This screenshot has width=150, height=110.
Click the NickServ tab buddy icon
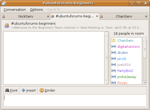pyautogui.click(x=4, y=16)
